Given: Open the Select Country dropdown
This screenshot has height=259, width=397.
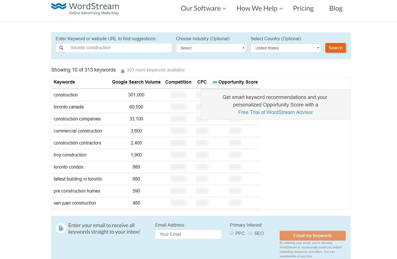Looking at the screenshot, I should tap(286, 48).
